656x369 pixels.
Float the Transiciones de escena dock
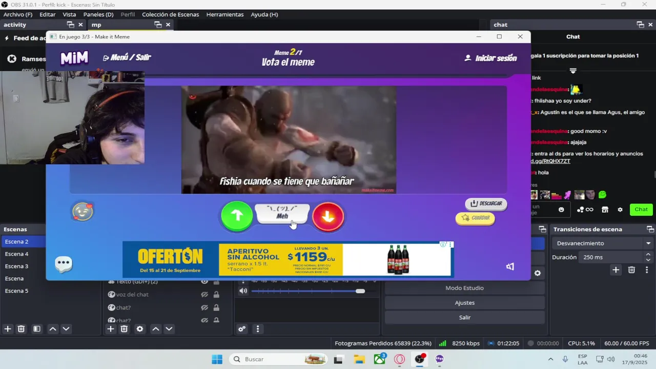tap(650, 229)
